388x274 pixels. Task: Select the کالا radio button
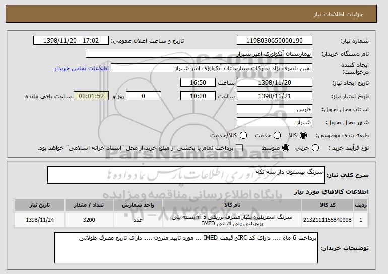[303, 135]
